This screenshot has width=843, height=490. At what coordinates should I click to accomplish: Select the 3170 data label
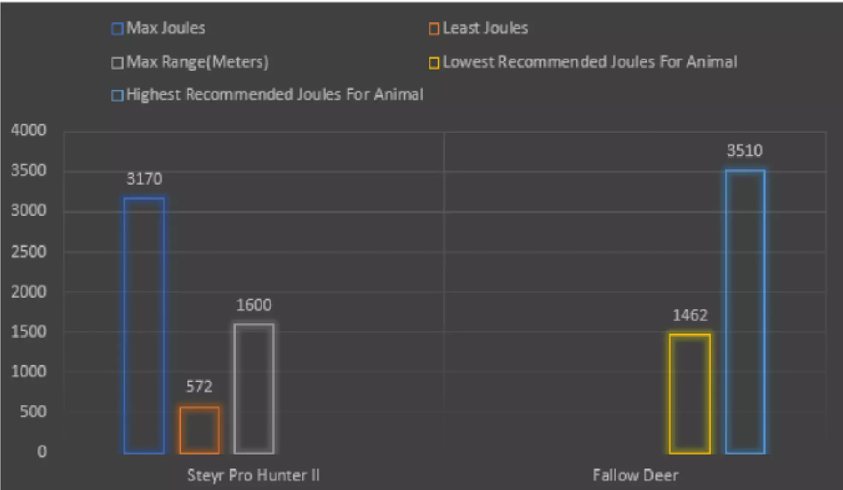click(x=144, y=179)
